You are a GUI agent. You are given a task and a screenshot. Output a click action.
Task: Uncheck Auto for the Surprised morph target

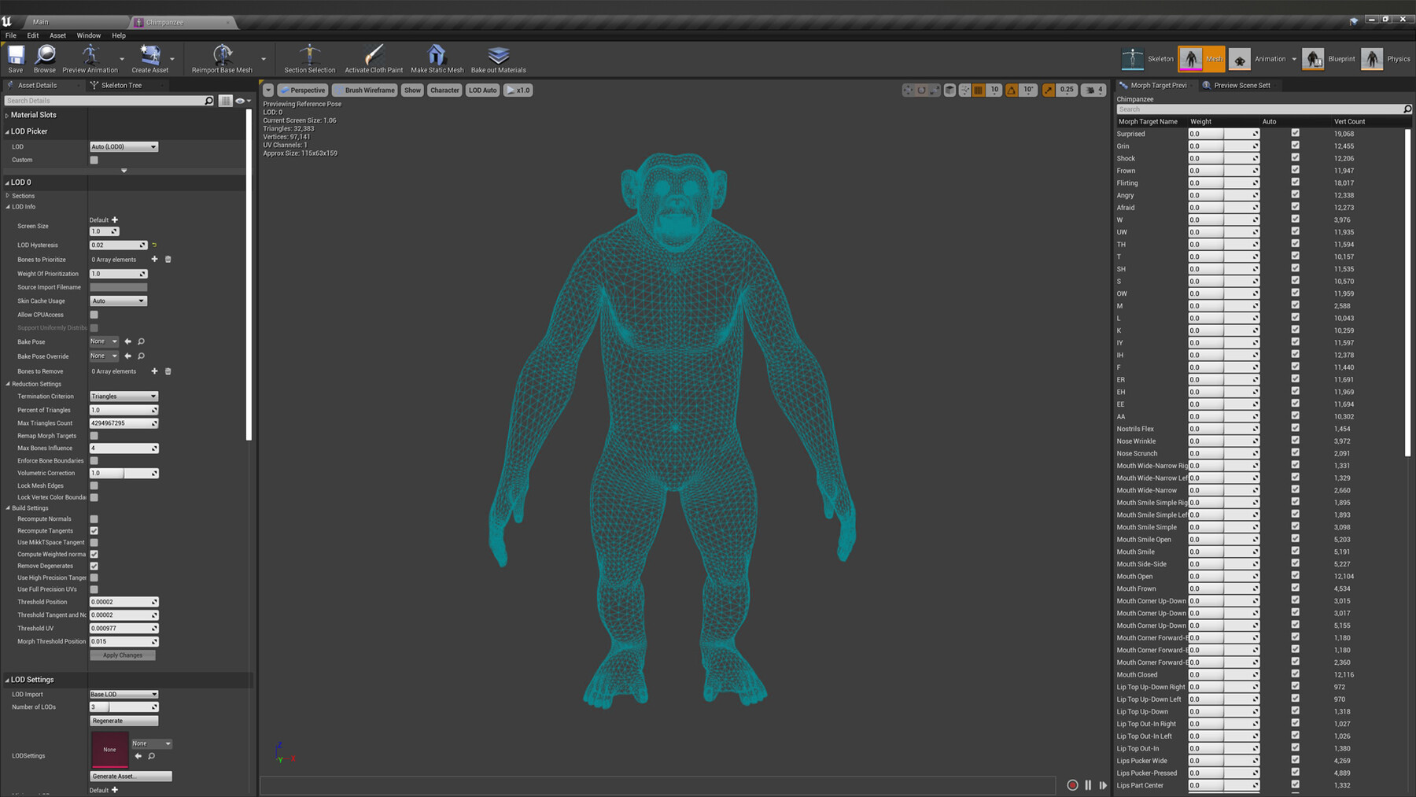coord(1295,134)
